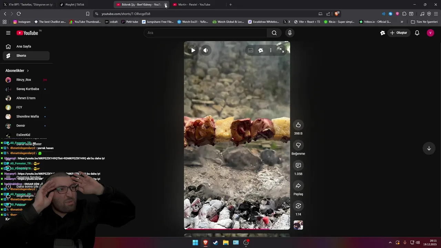This screenshot has width=441, height=248.
Task: Open the 1.058 comments panel
Action: (x=298, y=165)
